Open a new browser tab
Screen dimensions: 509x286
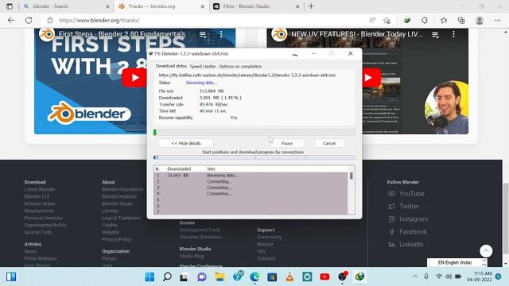coord(311,6)
